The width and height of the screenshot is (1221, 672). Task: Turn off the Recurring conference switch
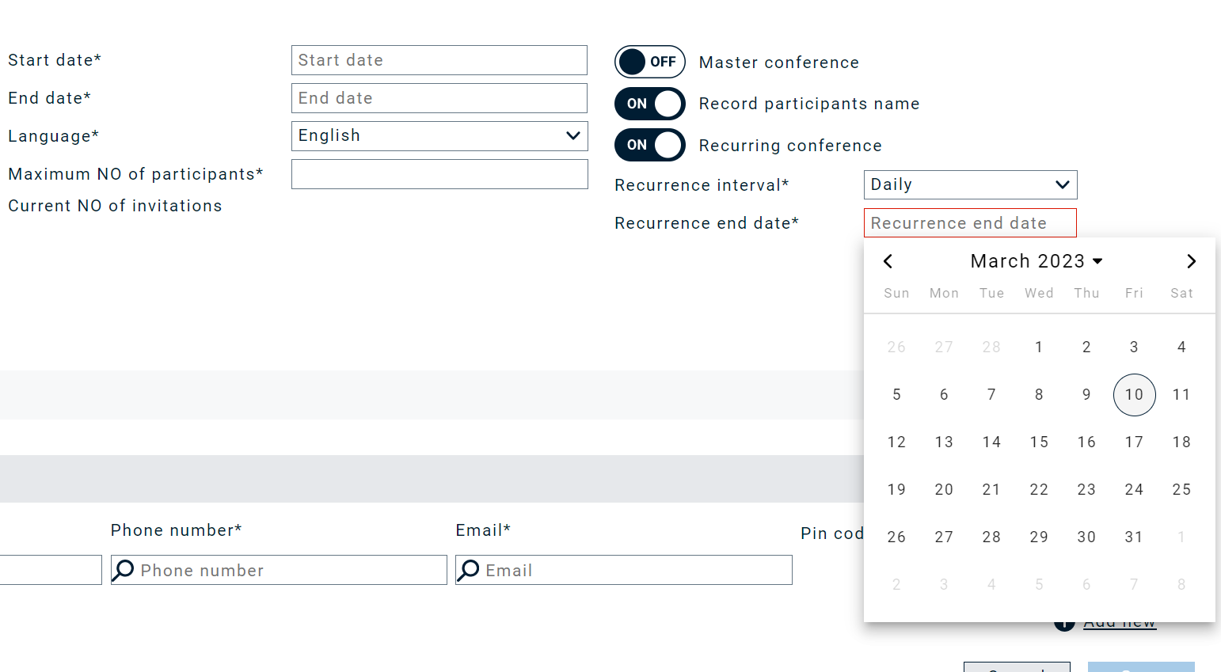pos(650,145)
